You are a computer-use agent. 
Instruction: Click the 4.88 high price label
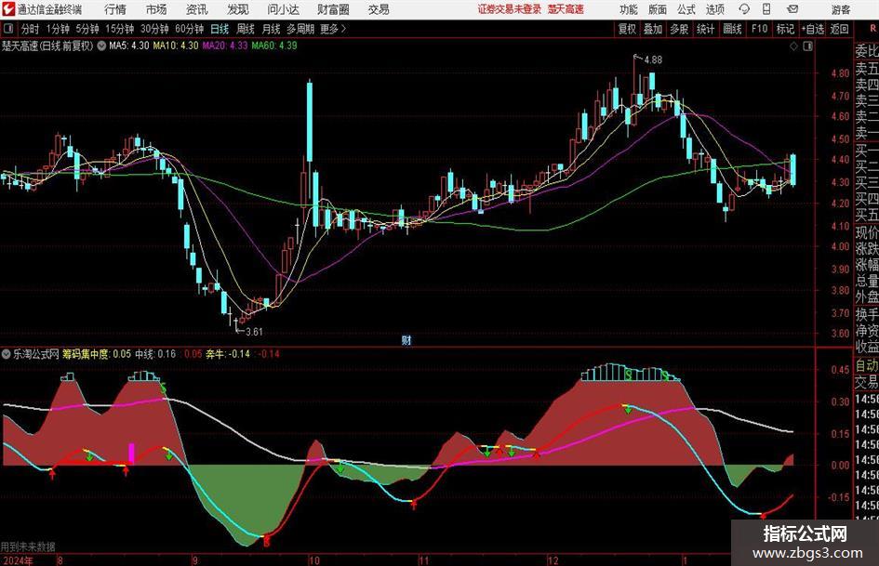tap(653, 59)
